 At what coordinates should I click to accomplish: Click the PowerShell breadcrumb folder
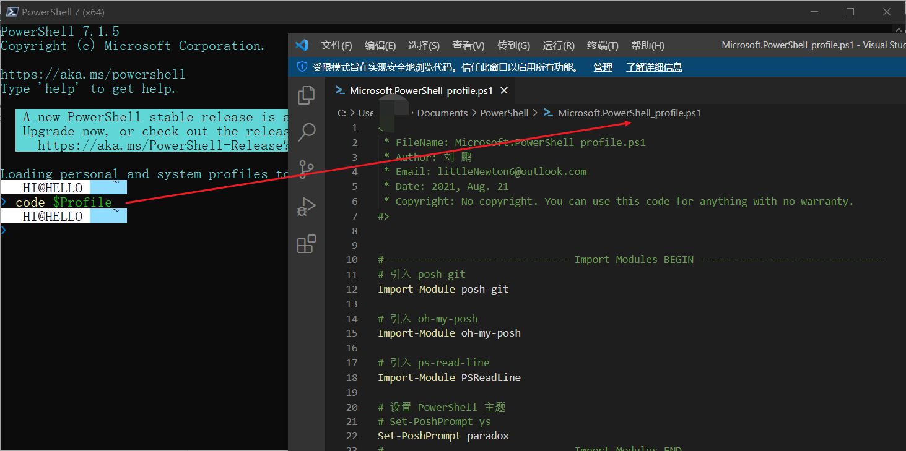tap(504, 113)
